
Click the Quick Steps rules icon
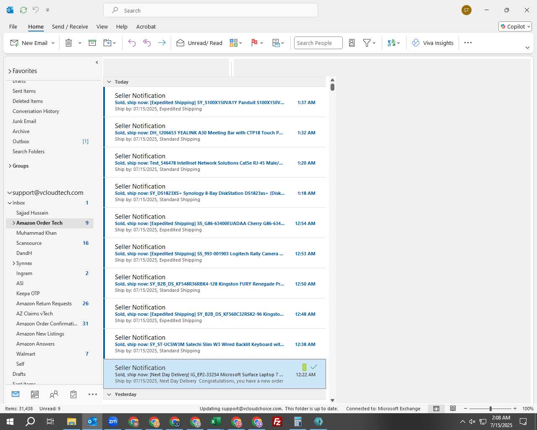click(x=276, y=43)
